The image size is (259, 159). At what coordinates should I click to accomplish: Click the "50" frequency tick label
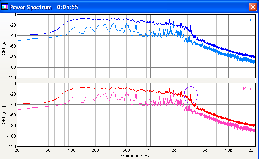(x=48, y=150)
